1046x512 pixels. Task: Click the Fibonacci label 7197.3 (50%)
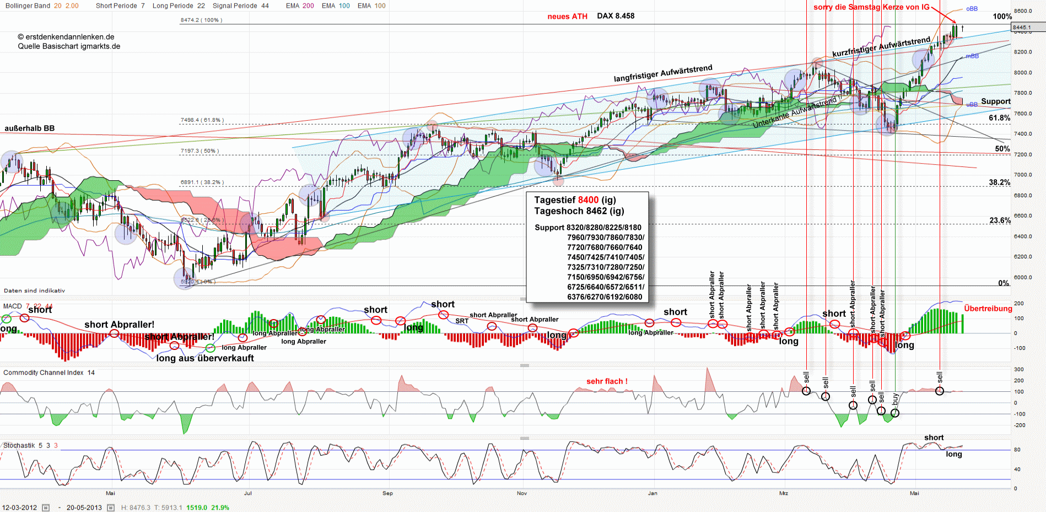pos(200,150)
